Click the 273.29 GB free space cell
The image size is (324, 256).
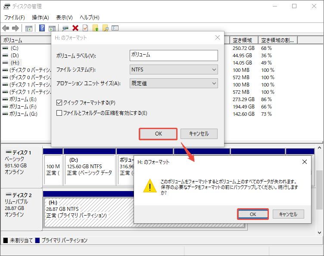[243, 99]
